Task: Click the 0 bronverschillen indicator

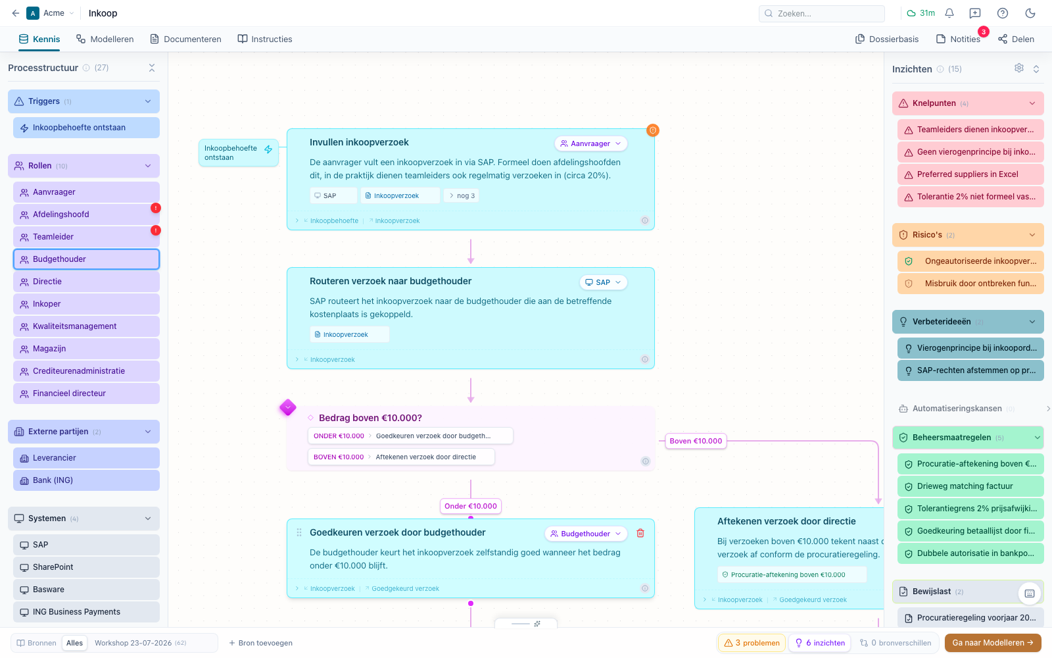Action: click(x=896, y=643)
